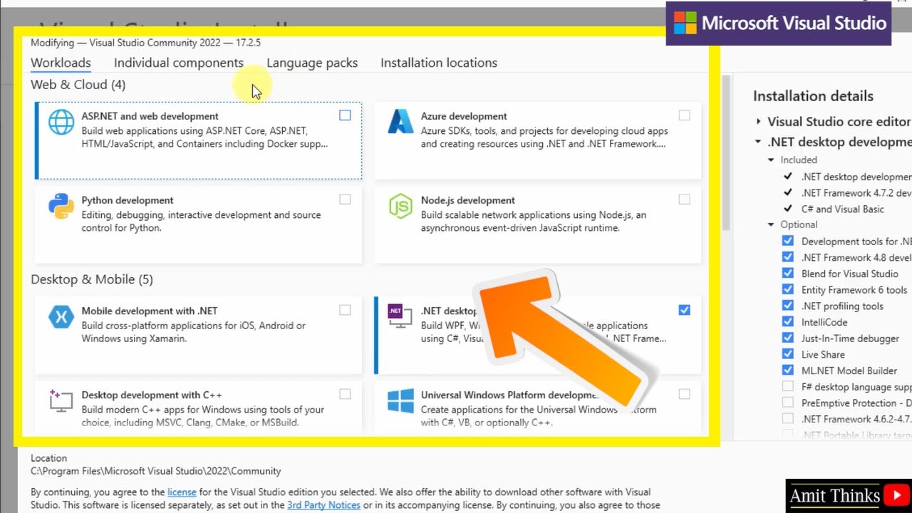The width and height of the screenshot is (912, 513).
Task: Uncheck IntelliCode optional component
Action: coord(787,322)
